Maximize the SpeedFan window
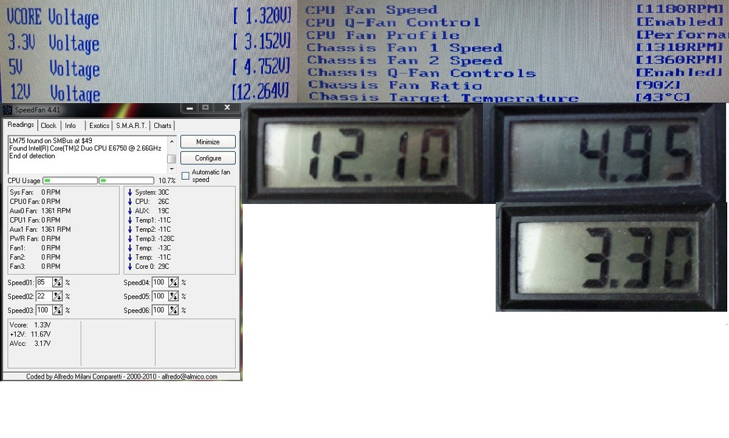The height and width of the screenshot is (438, 729). pyautogui.click(x=205, y=108)
